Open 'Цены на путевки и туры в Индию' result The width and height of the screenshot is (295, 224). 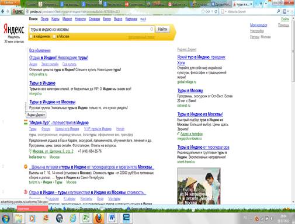(92, 167)
